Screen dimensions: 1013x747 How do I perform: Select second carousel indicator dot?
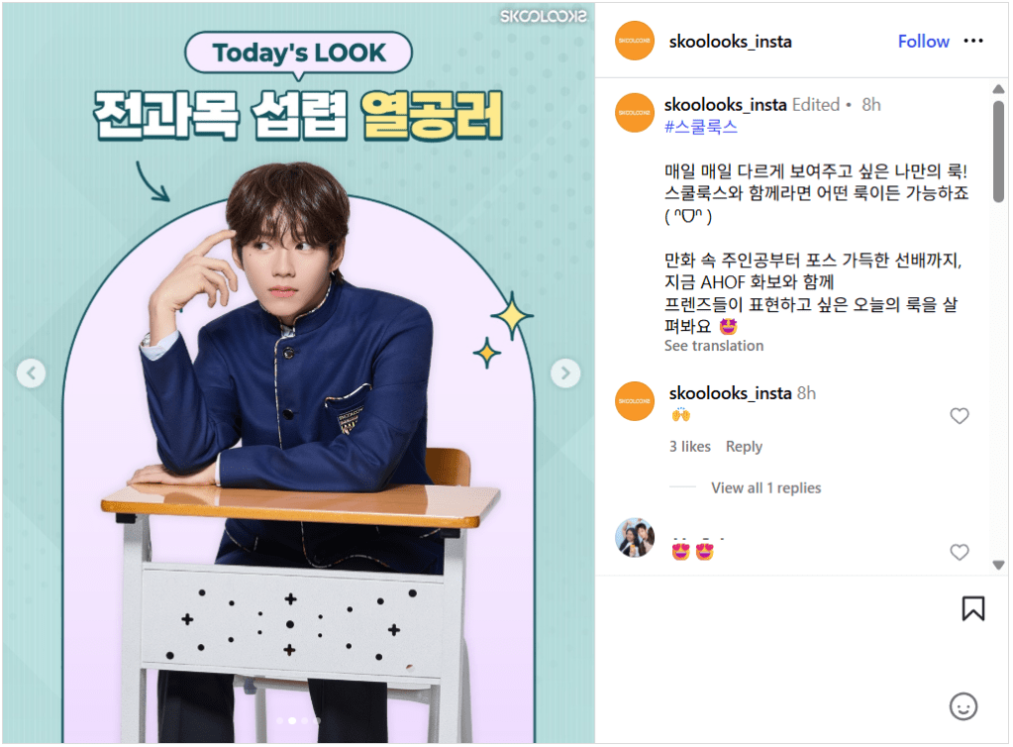pyautogui.click(x=293, y=722)
